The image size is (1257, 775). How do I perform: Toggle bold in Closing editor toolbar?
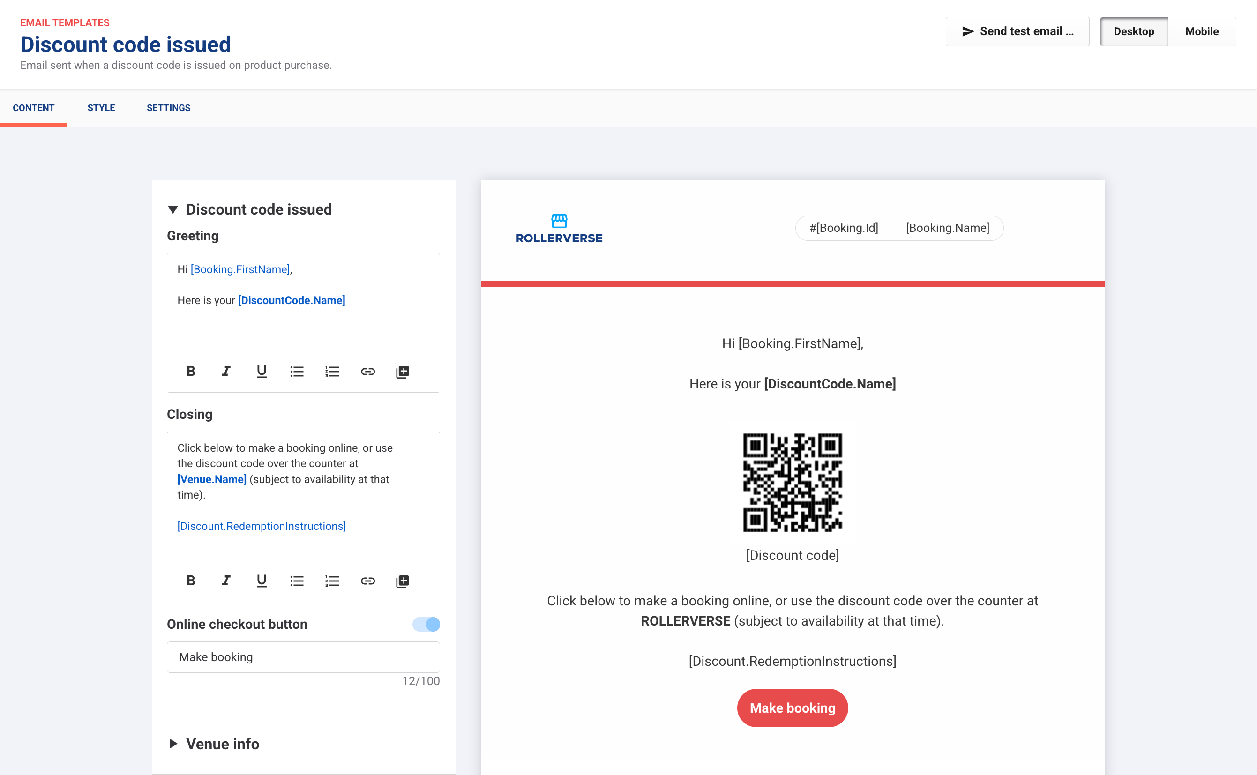[191, 581]
